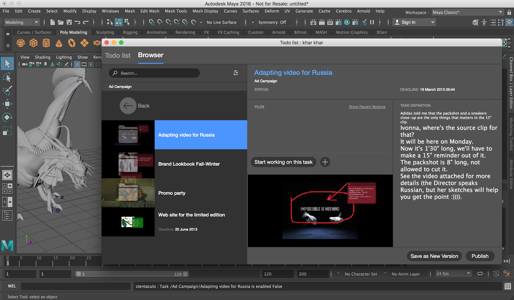Image resolution: width=514 pixels, height=300 pixels.
Task: Pause Viewport 2.0 display update icon
Action: [x=372, y=22]
